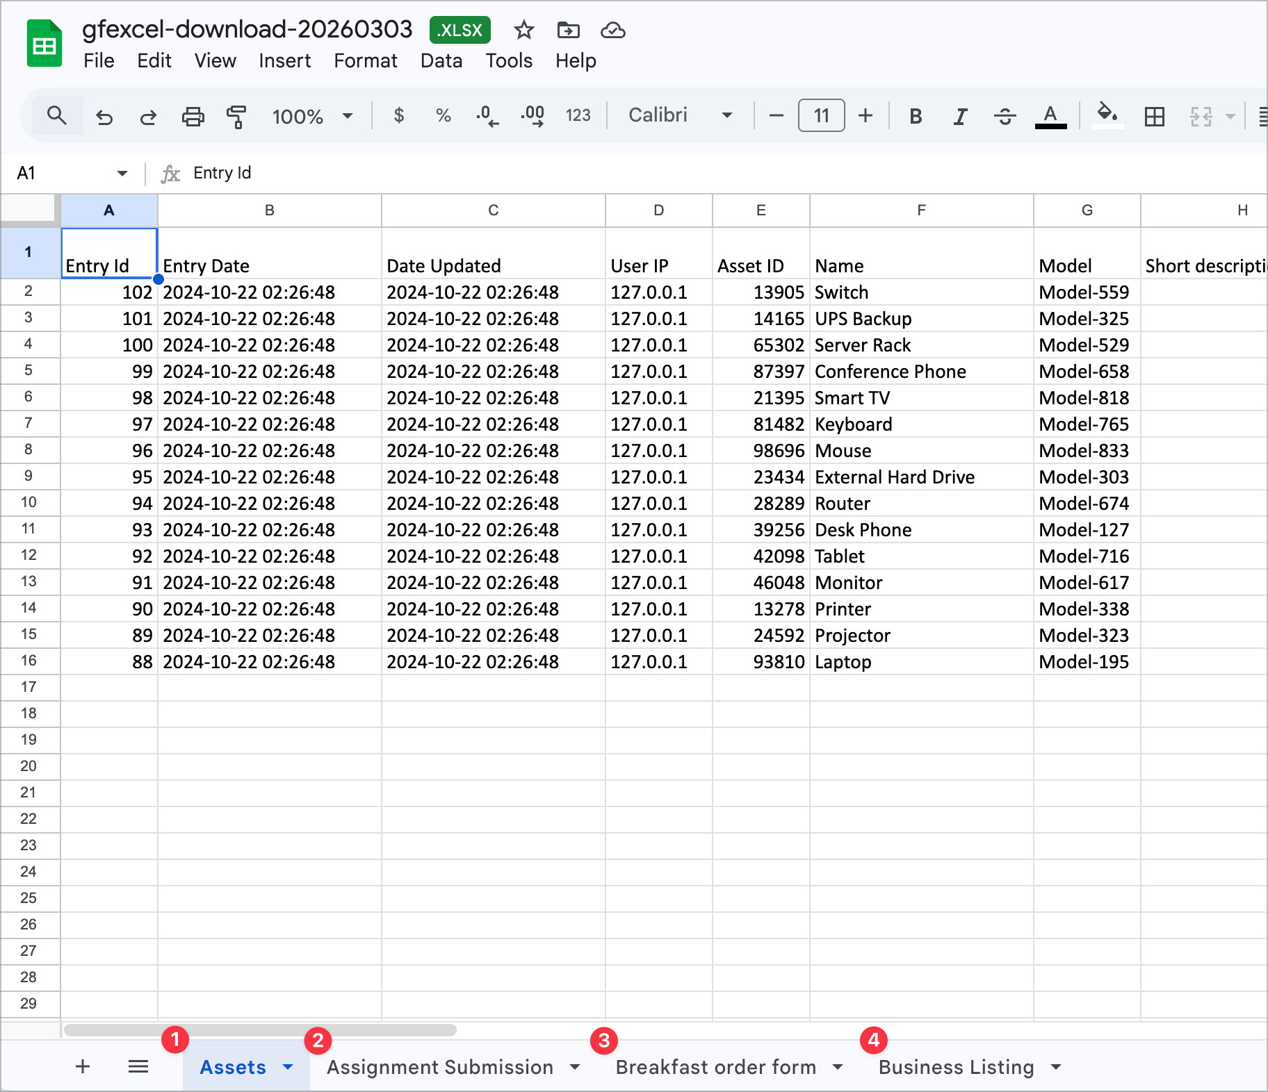Toggle strikethrough formatting
Viewport: 1268px width, 1092px height.
coord(1005,116)
